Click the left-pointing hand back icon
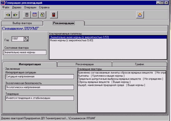171x121 pixels. pos(8,15)
